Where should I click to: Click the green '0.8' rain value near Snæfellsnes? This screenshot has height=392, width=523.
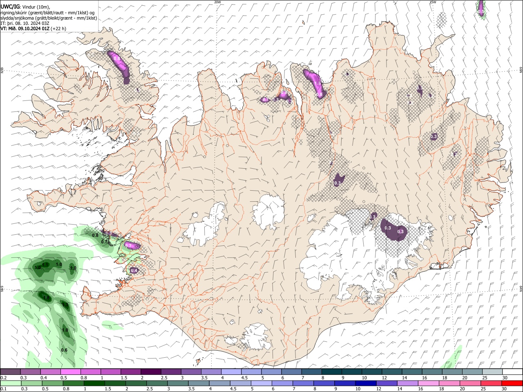(x=95, y=236)
